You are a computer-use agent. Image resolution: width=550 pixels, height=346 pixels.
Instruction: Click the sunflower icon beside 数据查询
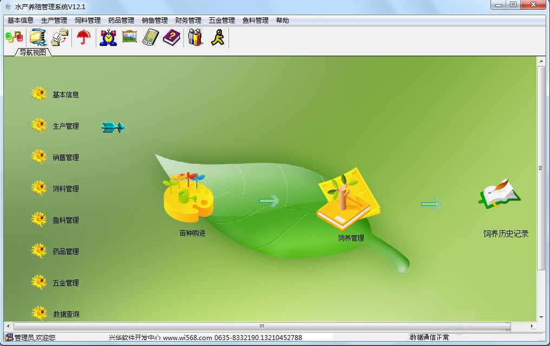click(38, 314)
